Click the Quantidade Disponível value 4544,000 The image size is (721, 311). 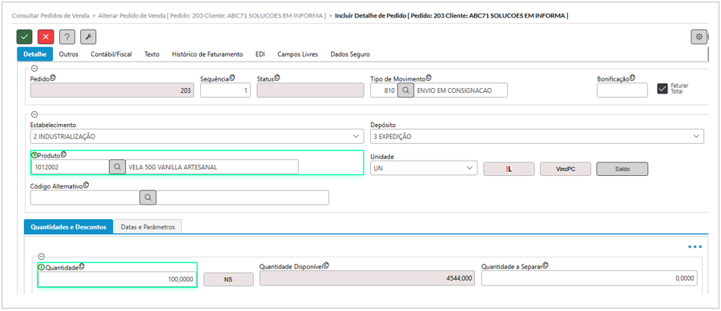[x=367, y=278]
